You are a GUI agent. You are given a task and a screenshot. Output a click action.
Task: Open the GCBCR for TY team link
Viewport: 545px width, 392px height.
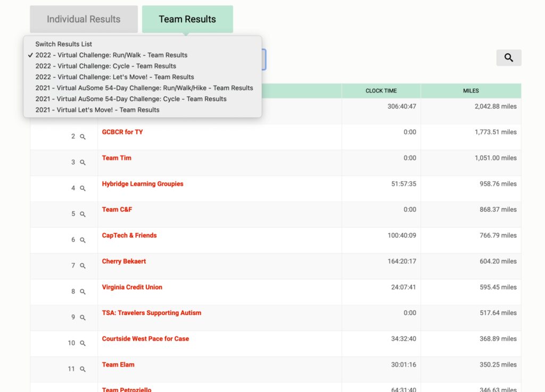(122, 132)
